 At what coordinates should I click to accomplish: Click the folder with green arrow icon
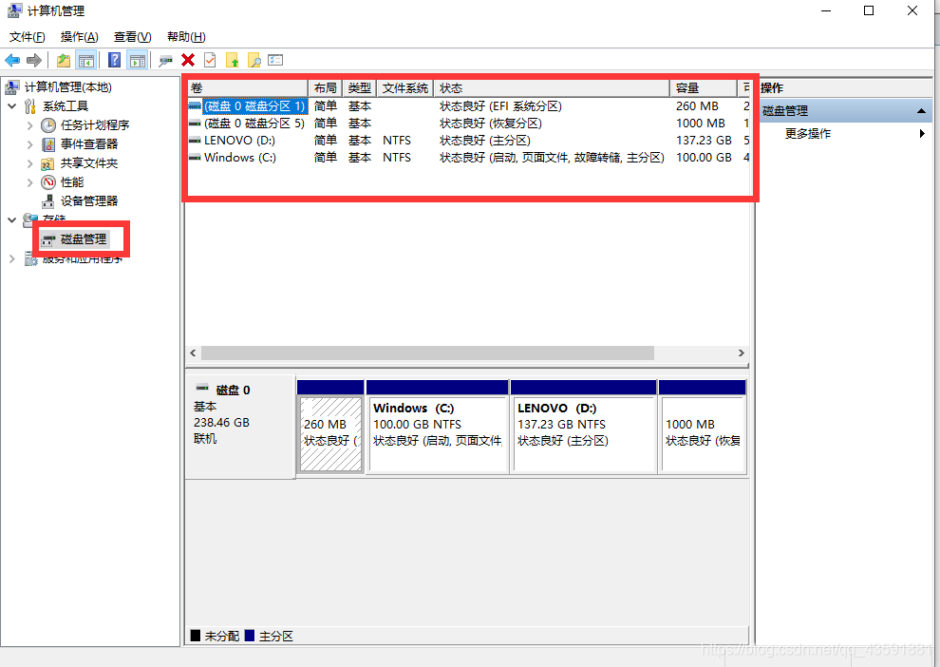(232, 60)
